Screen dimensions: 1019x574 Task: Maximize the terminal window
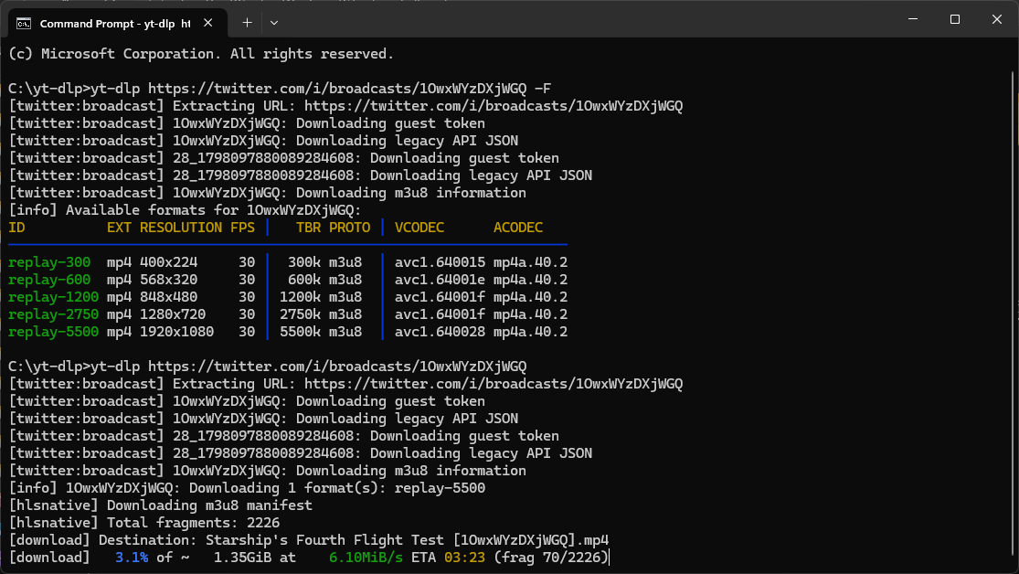[955, 19]
